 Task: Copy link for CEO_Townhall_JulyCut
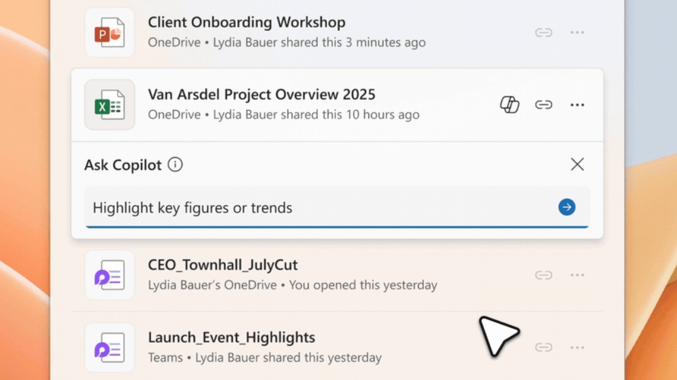coord(544,275)
